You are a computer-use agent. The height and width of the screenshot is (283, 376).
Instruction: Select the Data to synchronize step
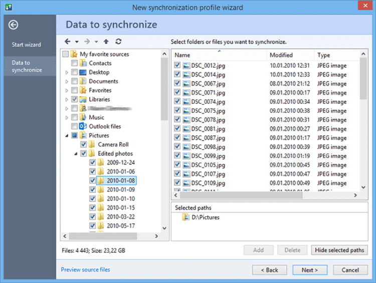30,67
